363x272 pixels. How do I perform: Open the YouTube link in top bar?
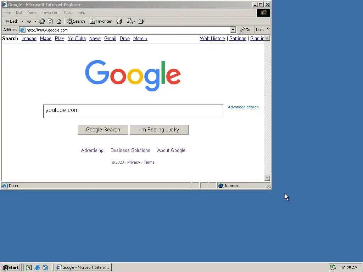click(x=77, y=39)
